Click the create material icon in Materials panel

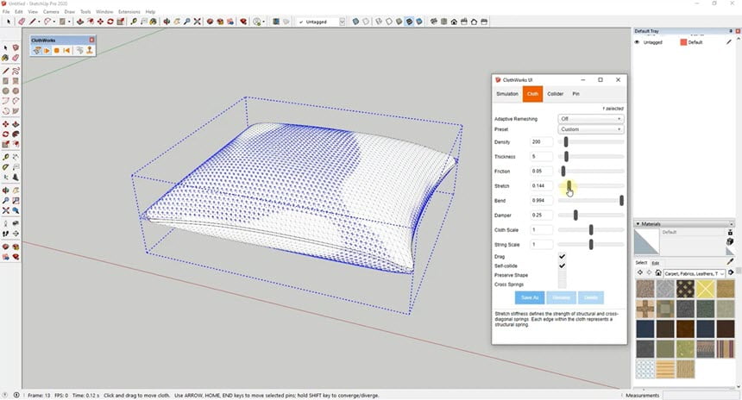[730, 241]
